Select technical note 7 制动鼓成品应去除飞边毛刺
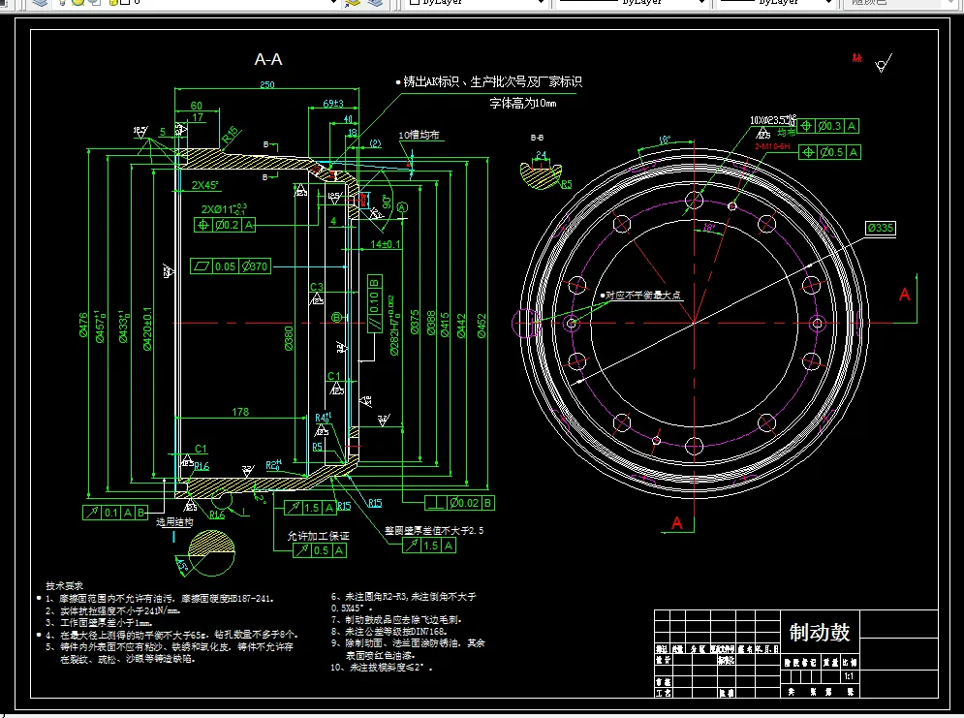 (396, 619)
